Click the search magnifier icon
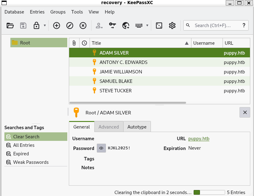The width and height of the screenshot is (254, 196). coord(188,25)
